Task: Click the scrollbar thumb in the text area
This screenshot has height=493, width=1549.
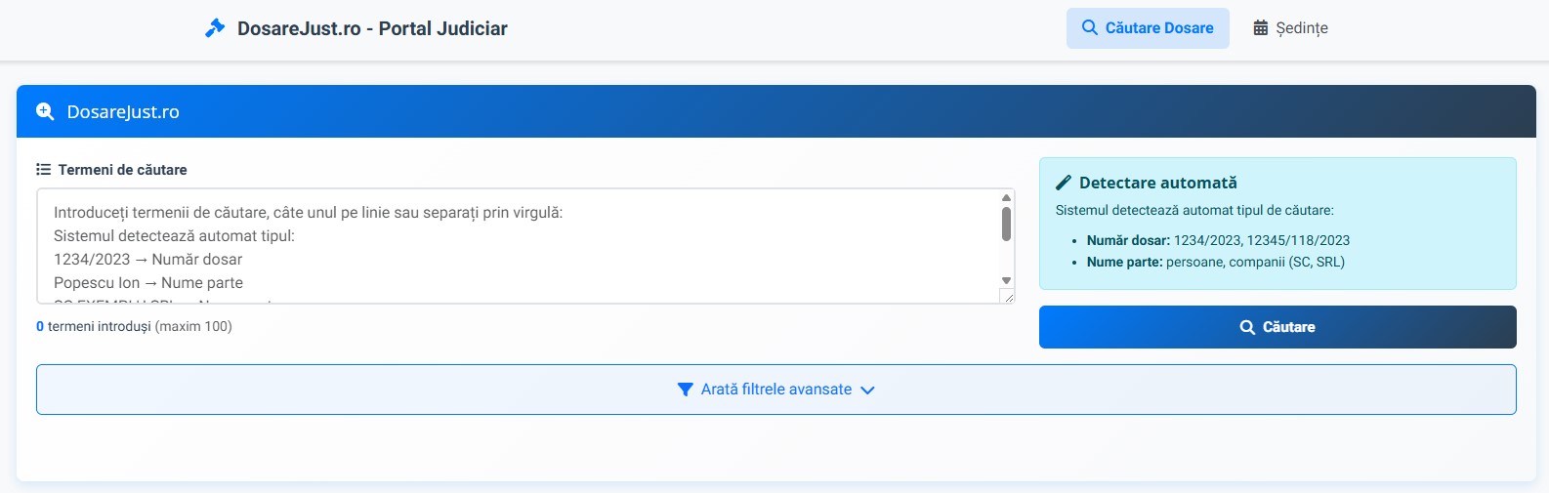Action: click(1006, 224)
